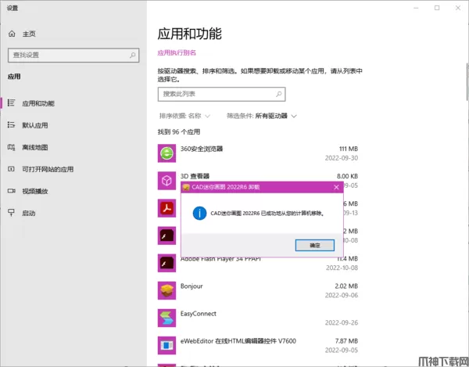The image size is (469, 367).
Task: Click the EasyConnect app icon
Action: tap(166, 318)
